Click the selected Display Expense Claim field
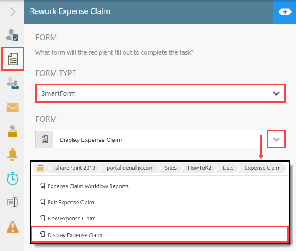This screenshot has width=296, height=251. click(x=160, y=139)
